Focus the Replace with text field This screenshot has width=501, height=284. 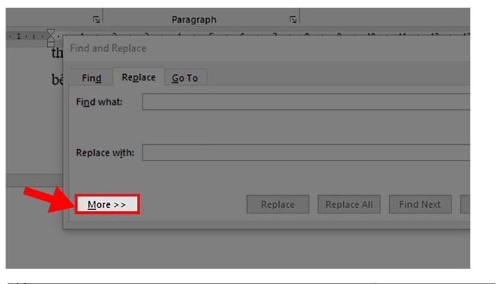click(x=306, y=153)
